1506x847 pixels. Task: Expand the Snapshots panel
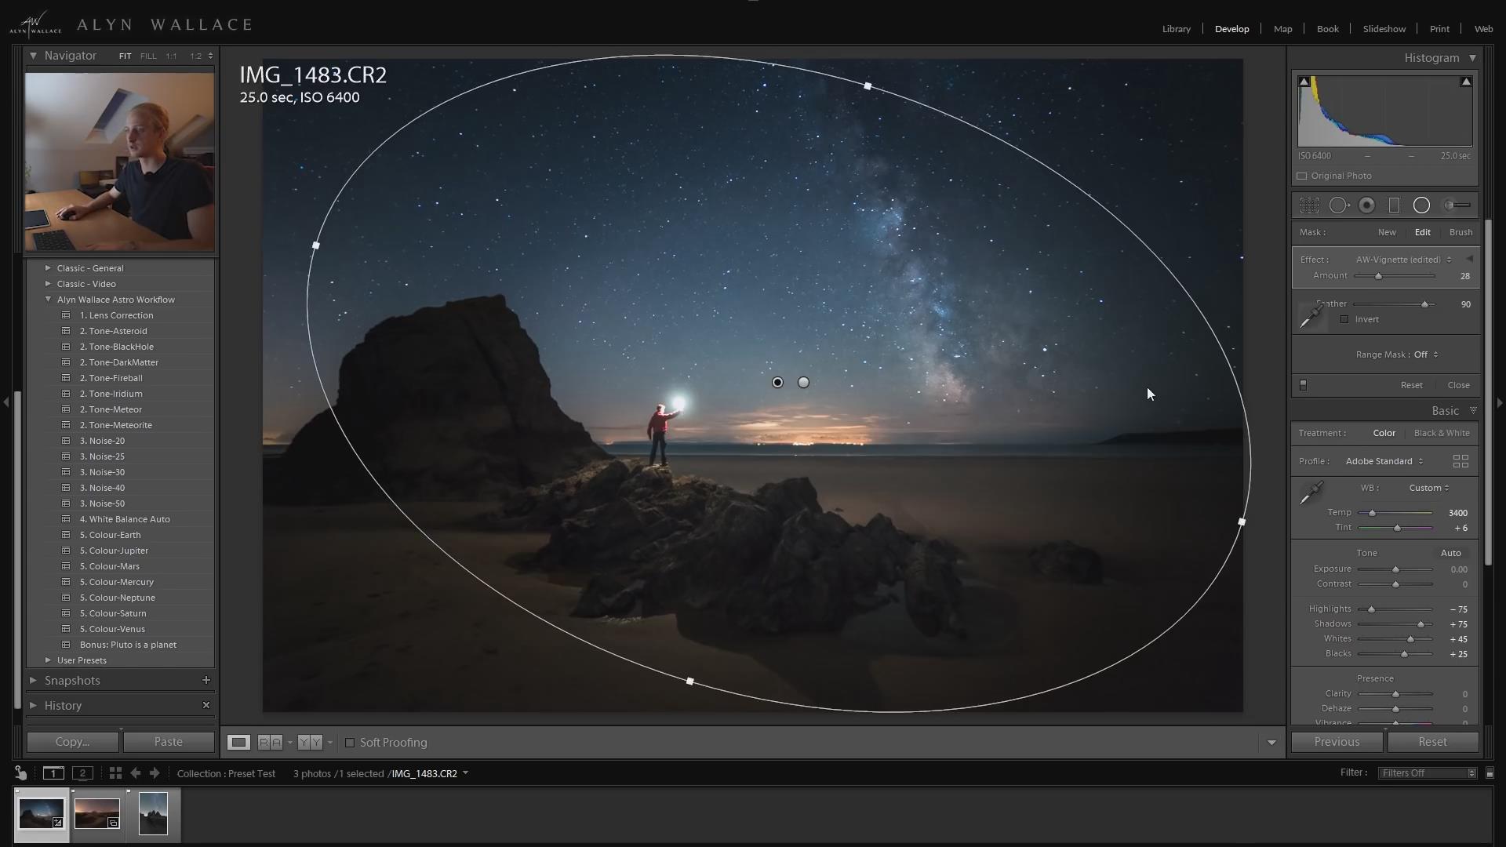(x=34, y=681)
